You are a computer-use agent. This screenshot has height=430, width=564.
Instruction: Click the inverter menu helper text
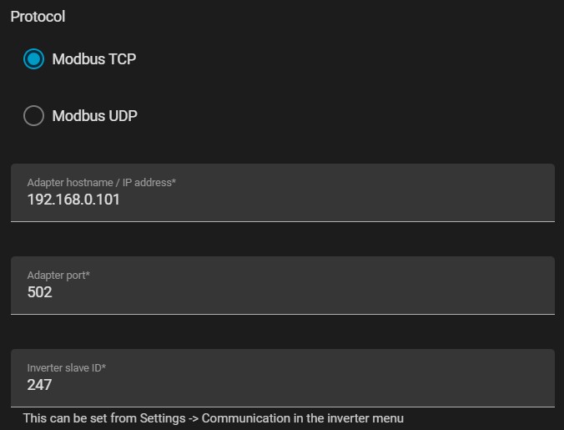point(214,418)
